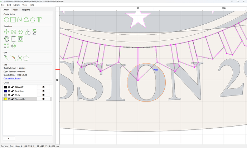Open the Offset Vector tool
247x148 pixels.
[6, 39]
